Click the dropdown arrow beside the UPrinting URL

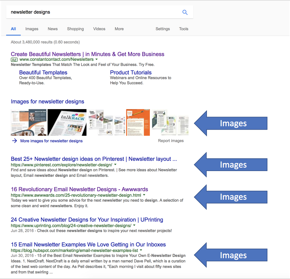point(134,225)
